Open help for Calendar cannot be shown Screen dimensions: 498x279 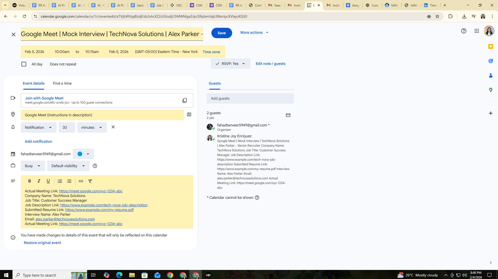(x=257, y=198)
